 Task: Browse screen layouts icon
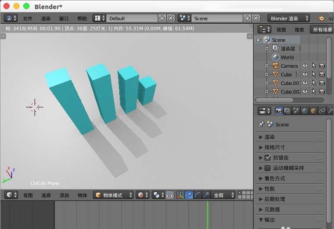[99, 18]
